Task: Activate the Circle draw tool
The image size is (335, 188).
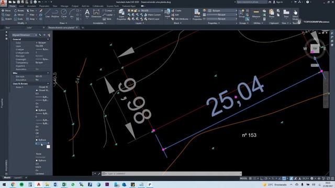Action: (x=64, y=14)
